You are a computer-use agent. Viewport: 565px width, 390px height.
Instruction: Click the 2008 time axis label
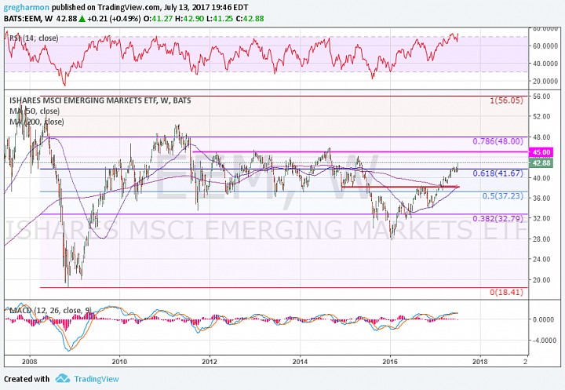click(x=30, y=362)
